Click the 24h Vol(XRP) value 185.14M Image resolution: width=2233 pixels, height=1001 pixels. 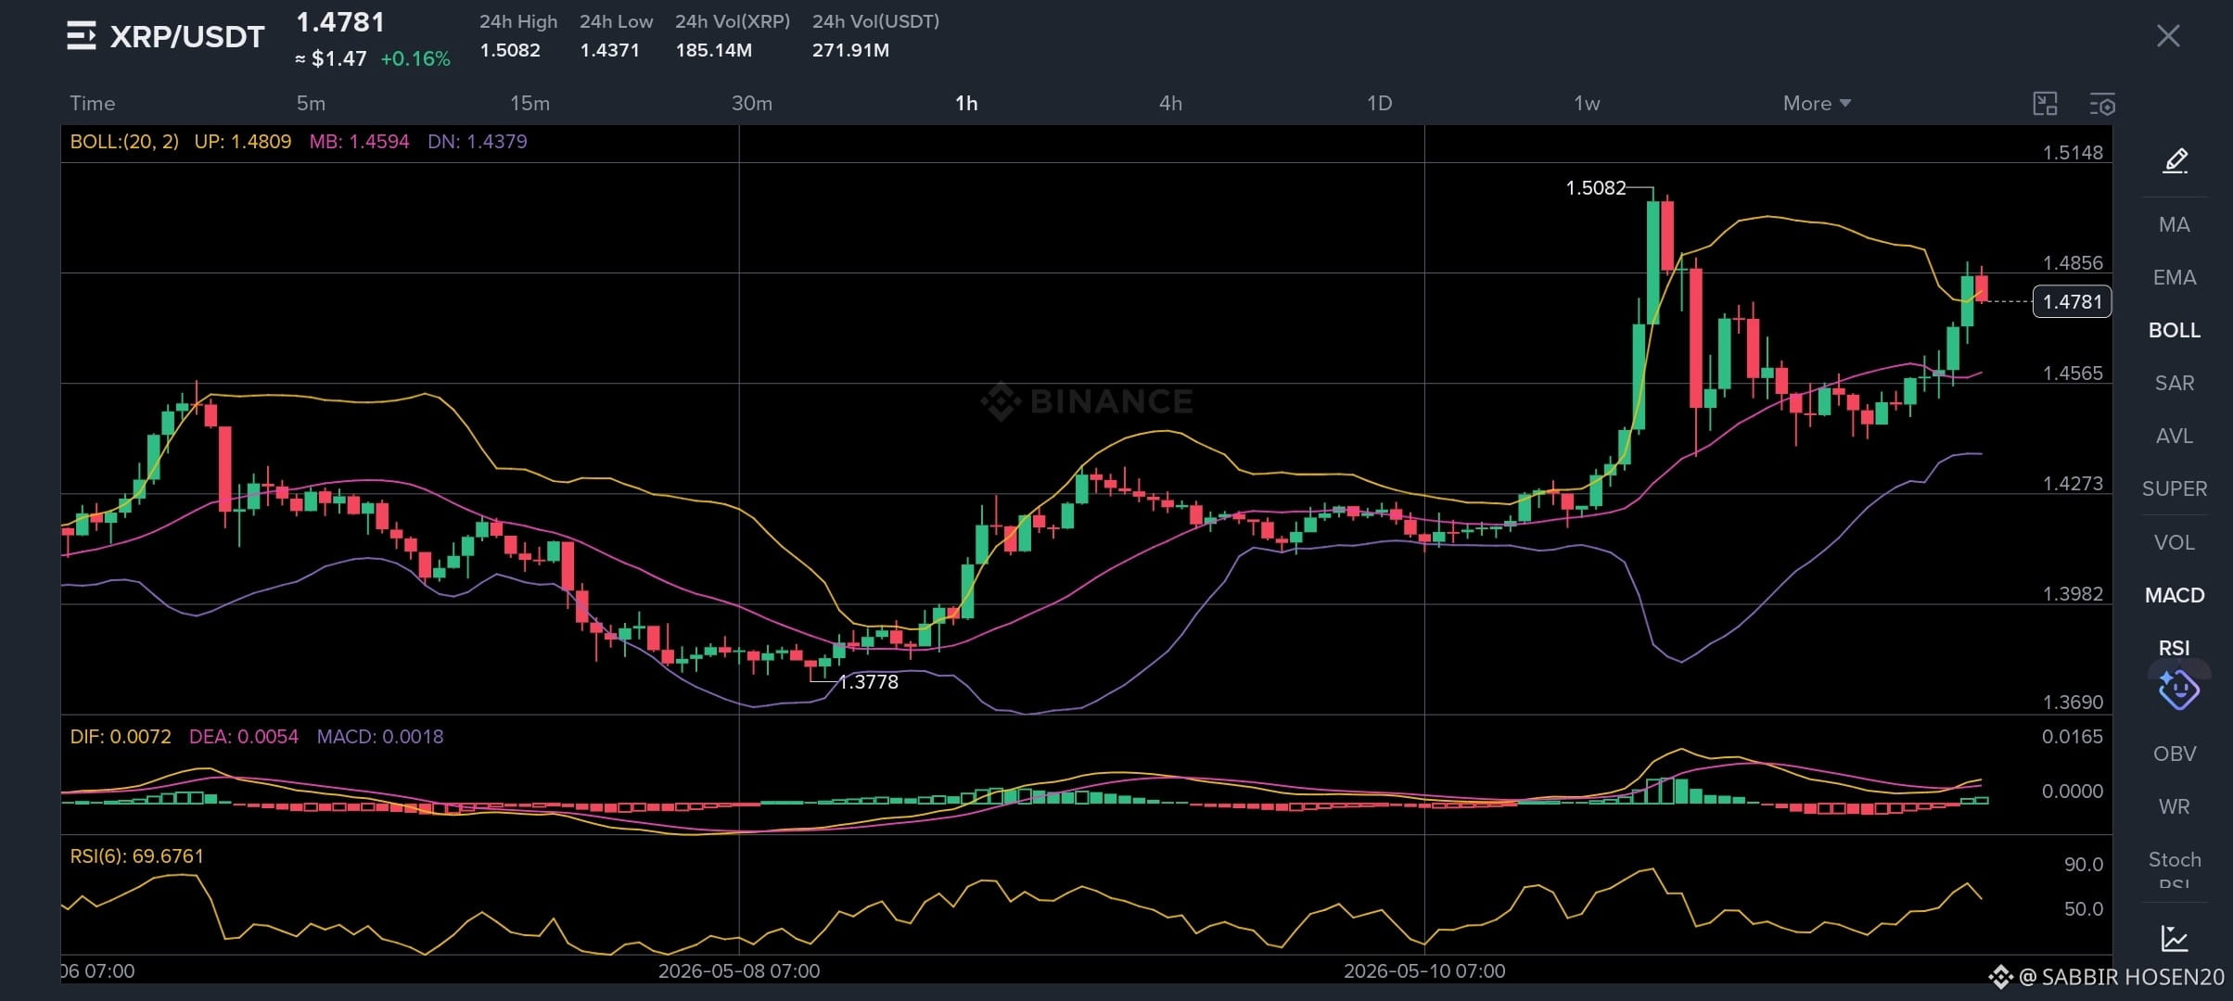pyautogui.click(x=713, y=50)
